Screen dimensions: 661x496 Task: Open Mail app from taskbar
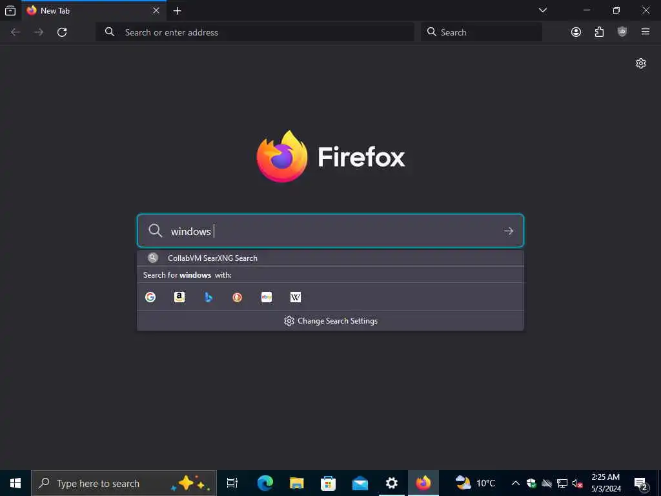coord(360,483)
